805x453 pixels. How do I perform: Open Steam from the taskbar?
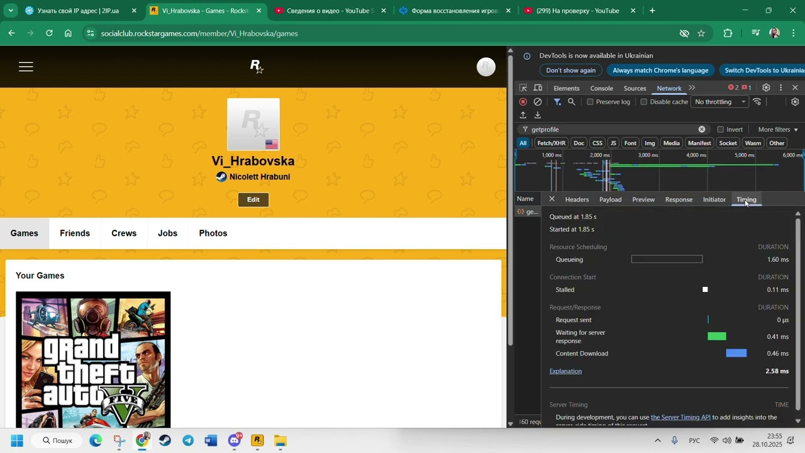[x=165, y=440]
